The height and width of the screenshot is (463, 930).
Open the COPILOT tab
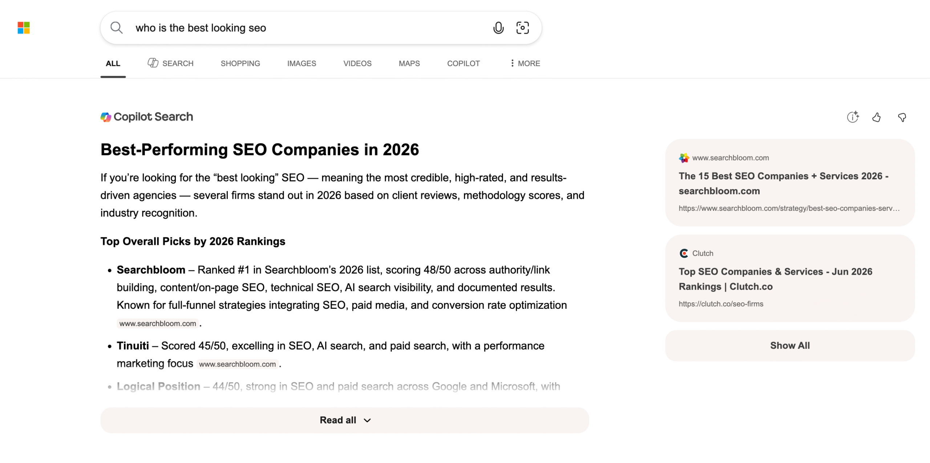click(x=463, y=63)
